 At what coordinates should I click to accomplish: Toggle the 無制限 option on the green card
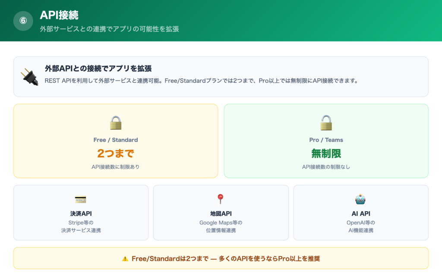pyautogui.click(x=326, y=153)
